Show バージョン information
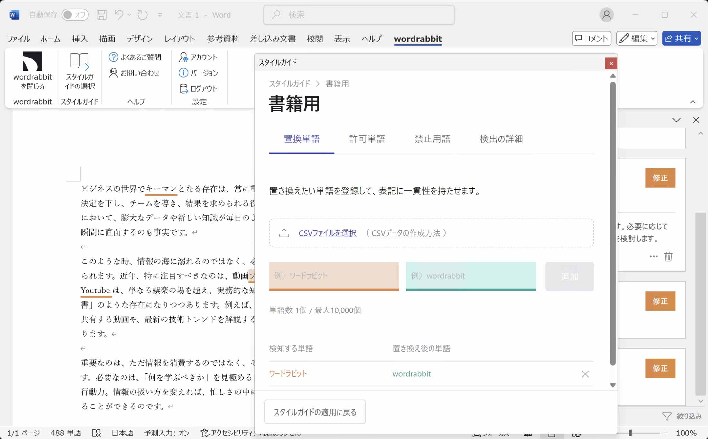Screen dimensions: 708x439 (x=199, y=73)
